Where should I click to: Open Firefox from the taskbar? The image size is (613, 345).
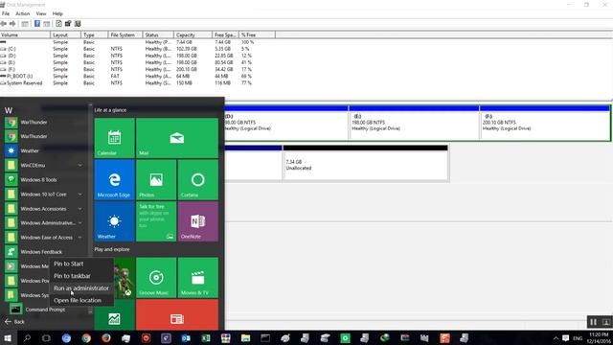(x=106, y=338)
